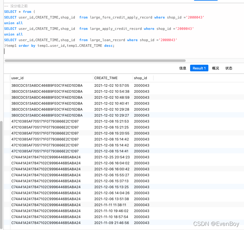Open the 概况 tab

tap(215, 68)
